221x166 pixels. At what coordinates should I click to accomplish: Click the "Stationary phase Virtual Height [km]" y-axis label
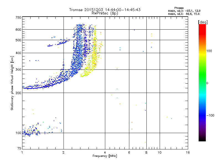tap(12, 83)
